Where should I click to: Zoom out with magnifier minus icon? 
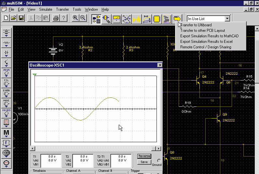tap(83, 18)
